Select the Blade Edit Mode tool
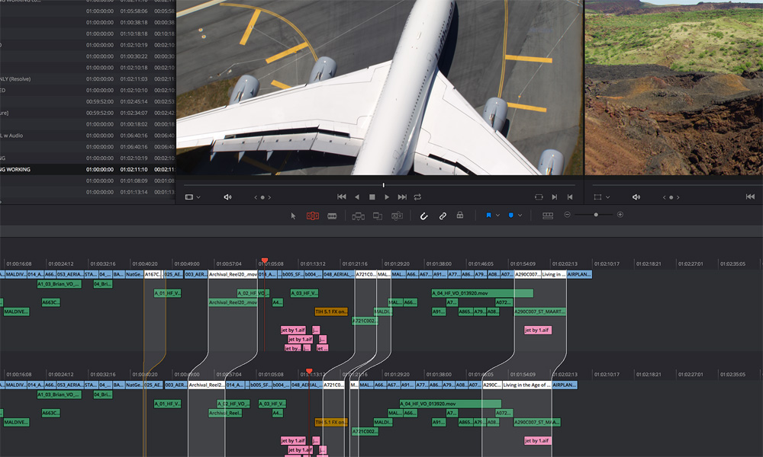This screenshot has width=763, height=457. tap(332, 216)
